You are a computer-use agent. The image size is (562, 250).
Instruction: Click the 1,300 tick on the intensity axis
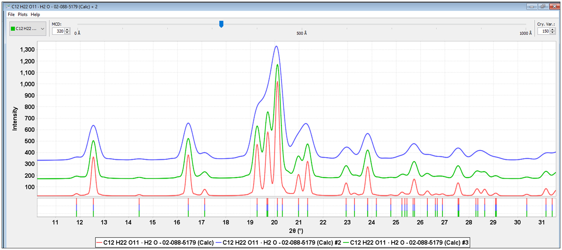[27, 50]
